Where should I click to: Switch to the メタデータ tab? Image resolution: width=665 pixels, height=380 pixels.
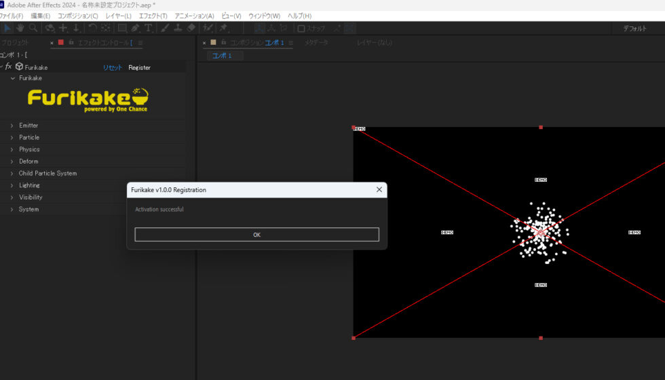click(316, 43)
